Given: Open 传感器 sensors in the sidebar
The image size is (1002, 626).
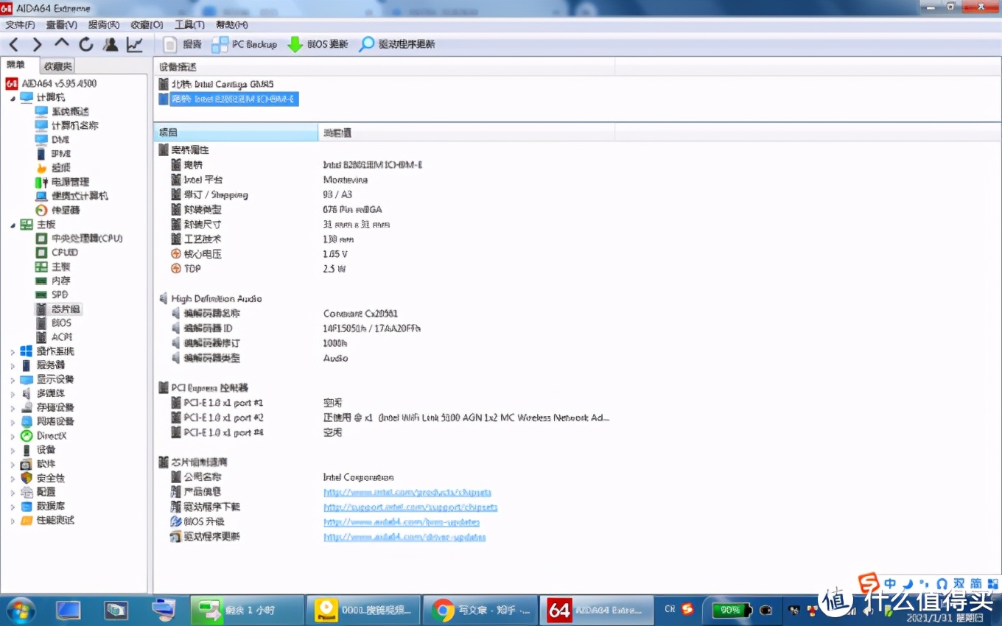Looking at the screenshot, I should [57, 210].
